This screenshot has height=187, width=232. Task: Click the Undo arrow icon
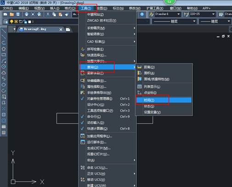pyautogui.click(x=74, y=14)
